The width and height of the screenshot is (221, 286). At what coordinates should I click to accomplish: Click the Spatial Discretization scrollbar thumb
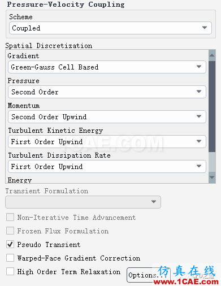click(212, 106)
